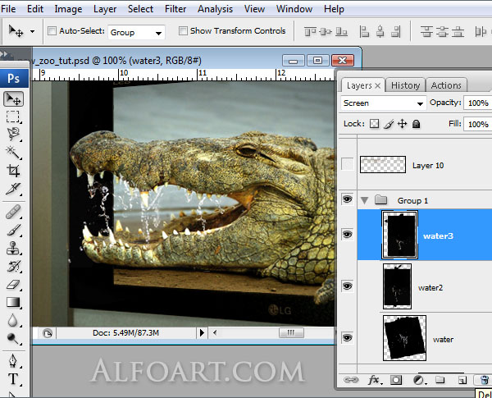Enable Show Transform Controls checkbox

click(x=183, y=31)
